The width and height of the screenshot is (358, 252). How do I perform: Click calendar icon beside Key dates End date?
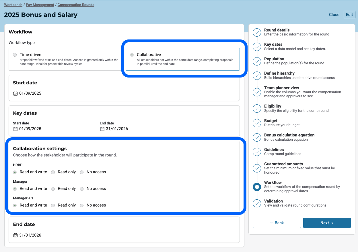tap(102, 129)
